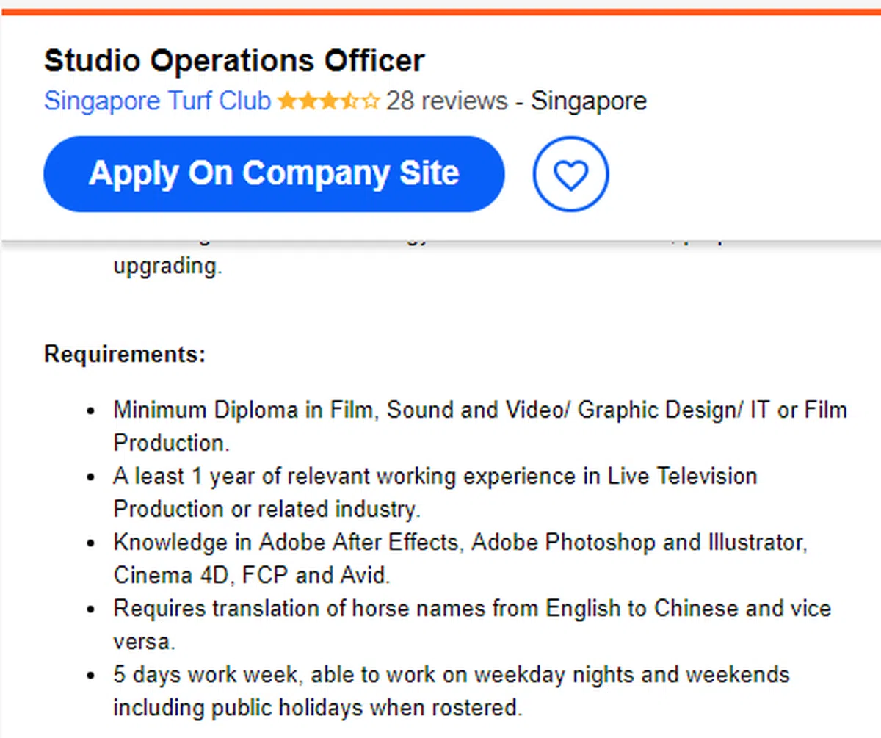Open the 28 reviews link
Image resolution: width=881 pixels, height=738 pixels.
(446, 101)
